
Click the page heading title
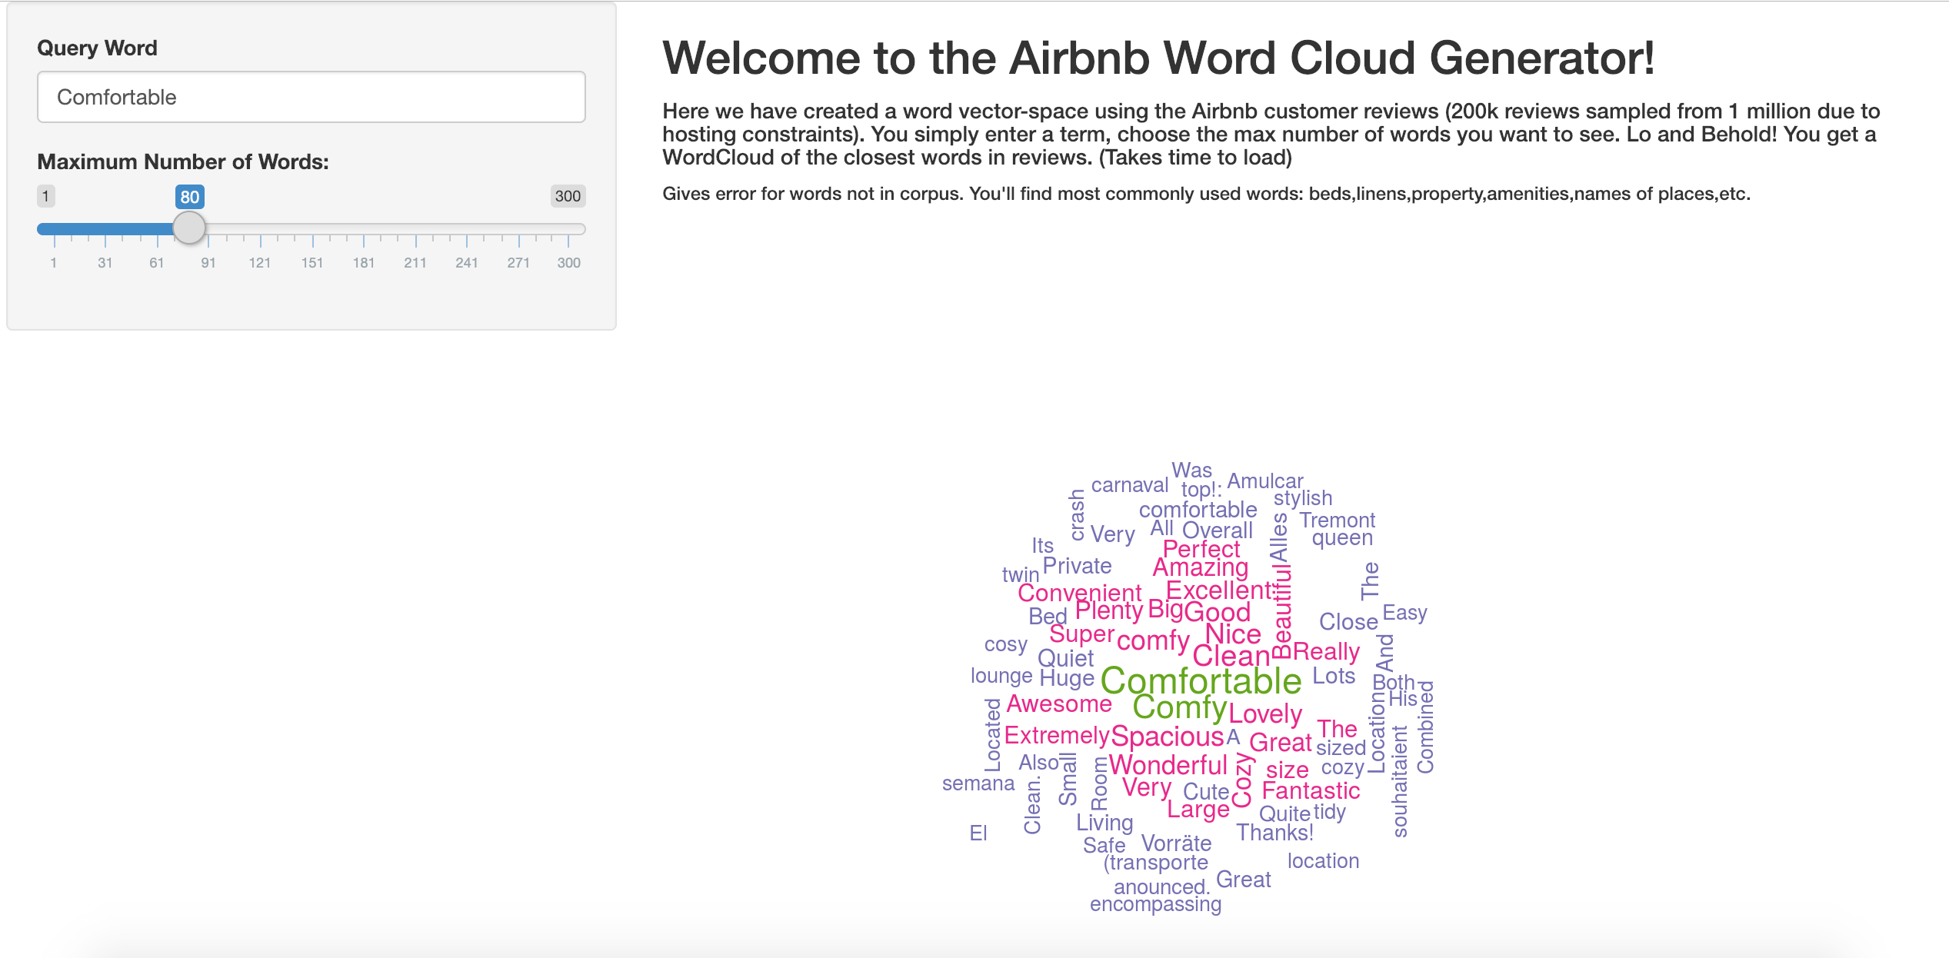(x=1158, y=58)
